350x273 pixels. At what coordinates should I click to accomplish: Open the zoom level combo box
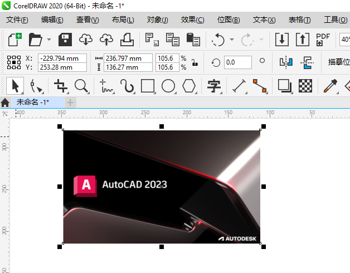coord(343,40)
